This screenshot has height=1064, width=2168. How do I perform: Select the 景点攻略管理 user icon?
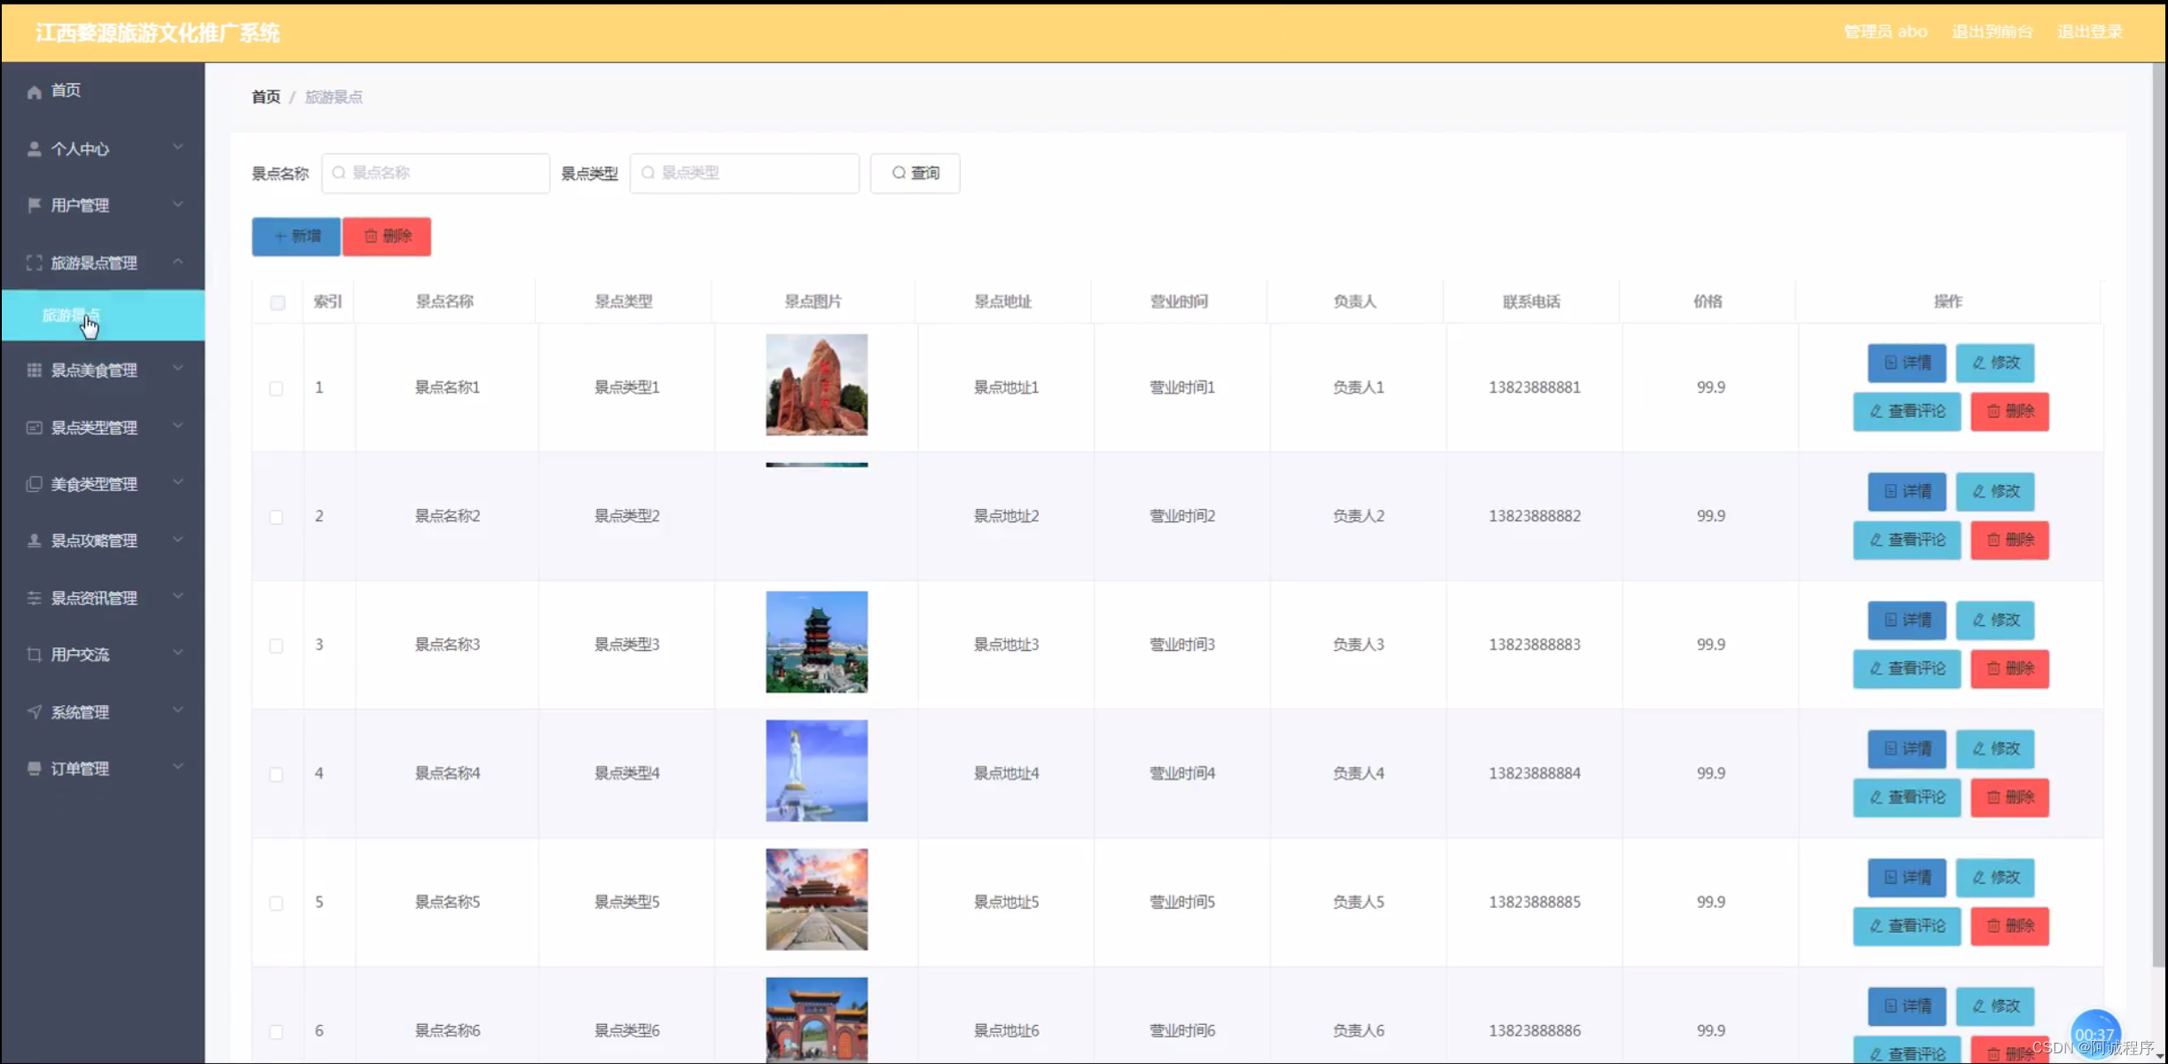34,540
